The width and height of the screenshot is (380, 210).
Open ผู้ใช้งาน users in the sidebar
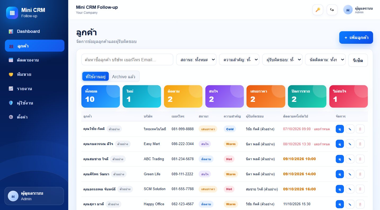coord(34,103)
